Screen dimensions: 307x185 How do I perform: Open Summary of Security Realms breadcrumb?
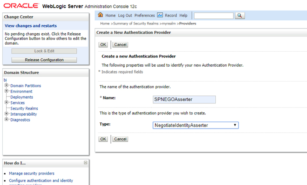(136, 24)
